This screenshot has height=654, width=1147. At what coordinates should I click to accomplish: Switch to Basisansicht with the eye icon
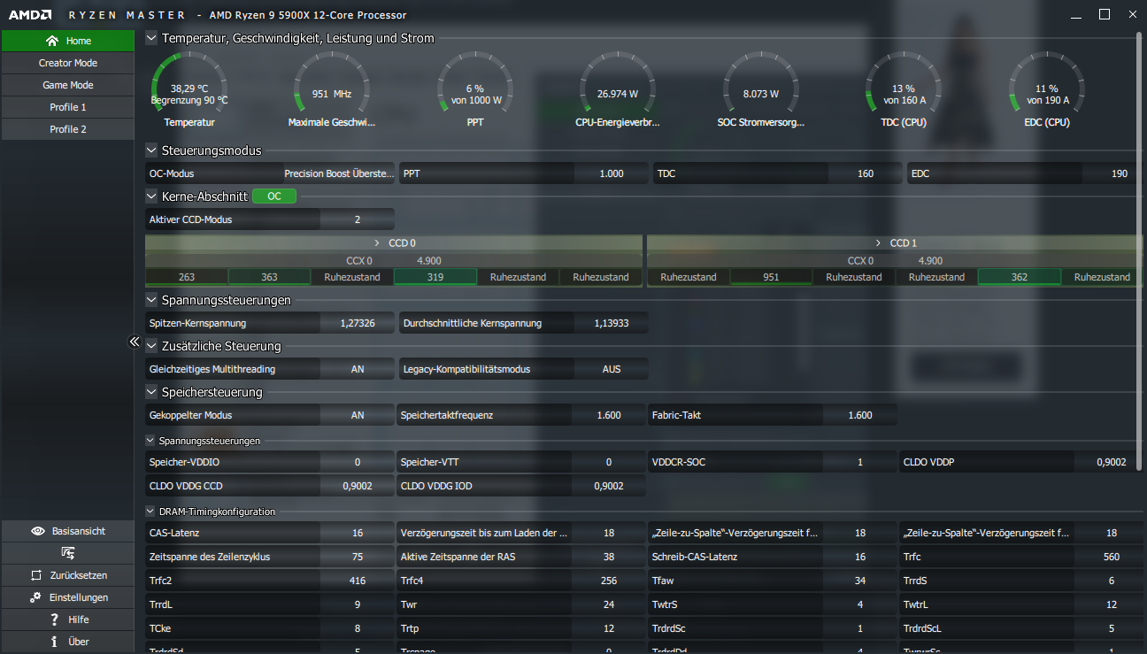[x=67, y=531]
